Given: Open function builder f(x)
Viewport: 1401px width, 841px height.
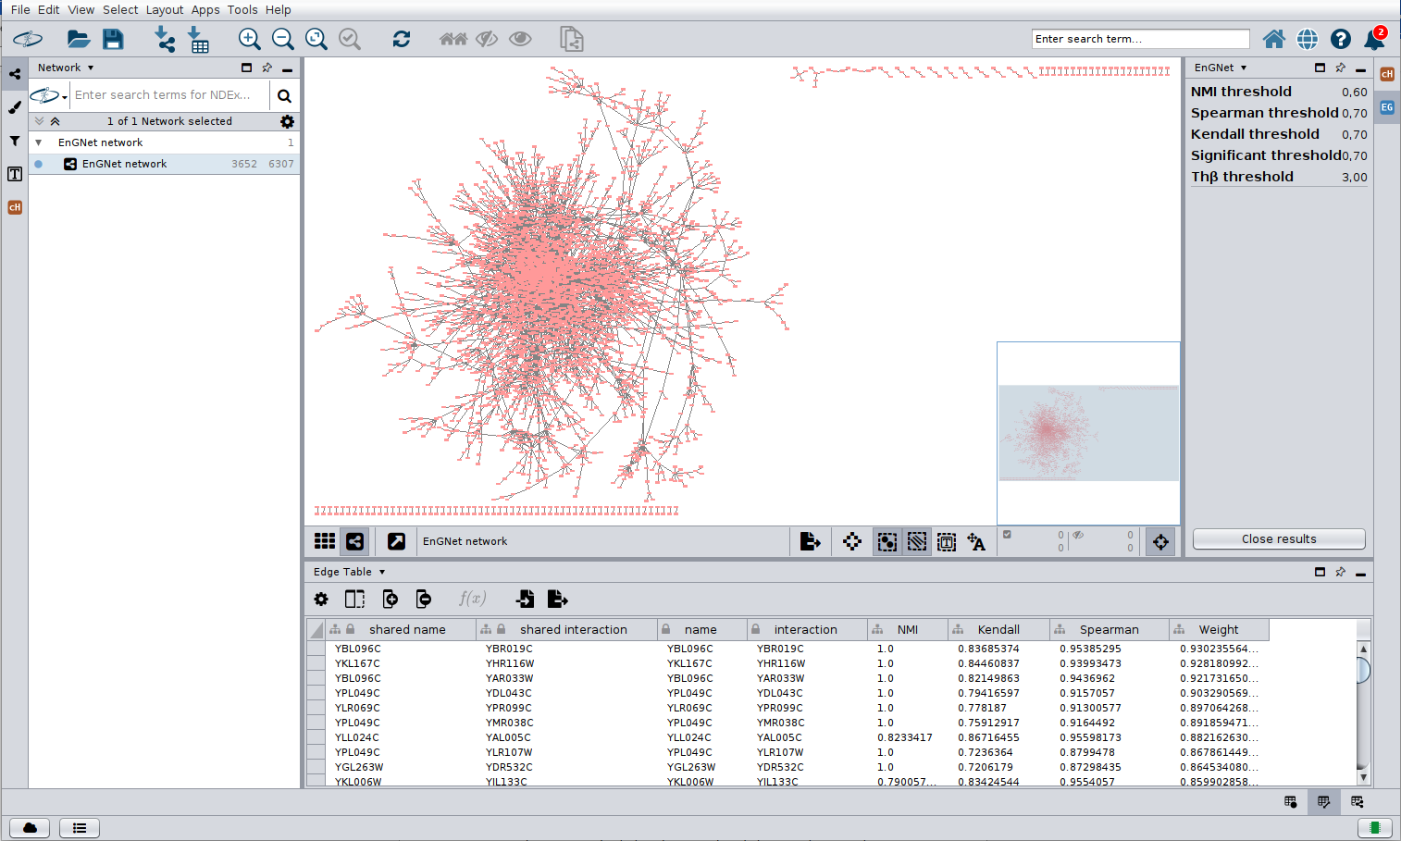Looking at the screenshot, I should [473, 599].
